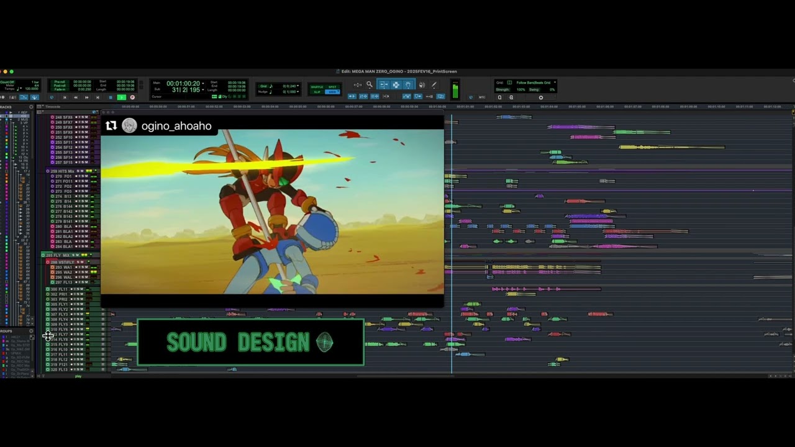This screenshot has height=447, width=795.
Task: Click the MTC generate button
Action: click(482, 97)
